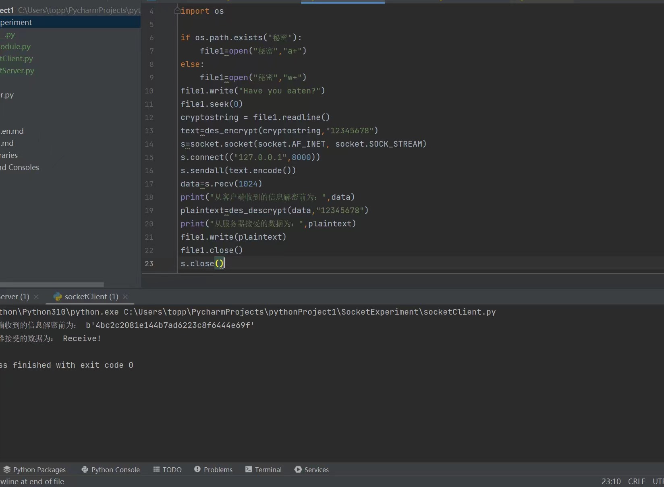The width and height of the screenshot is (664, 487).
Task: Click 'file1.write("Have you eaten?")' line
Action: click(253, 91)
